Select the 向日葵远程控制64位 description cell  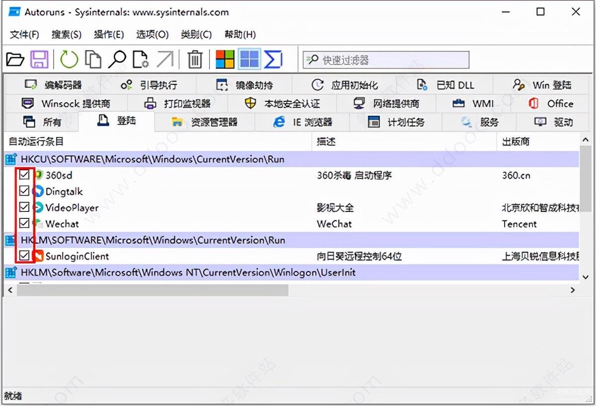pyautogui.click(x=359, y=256)
